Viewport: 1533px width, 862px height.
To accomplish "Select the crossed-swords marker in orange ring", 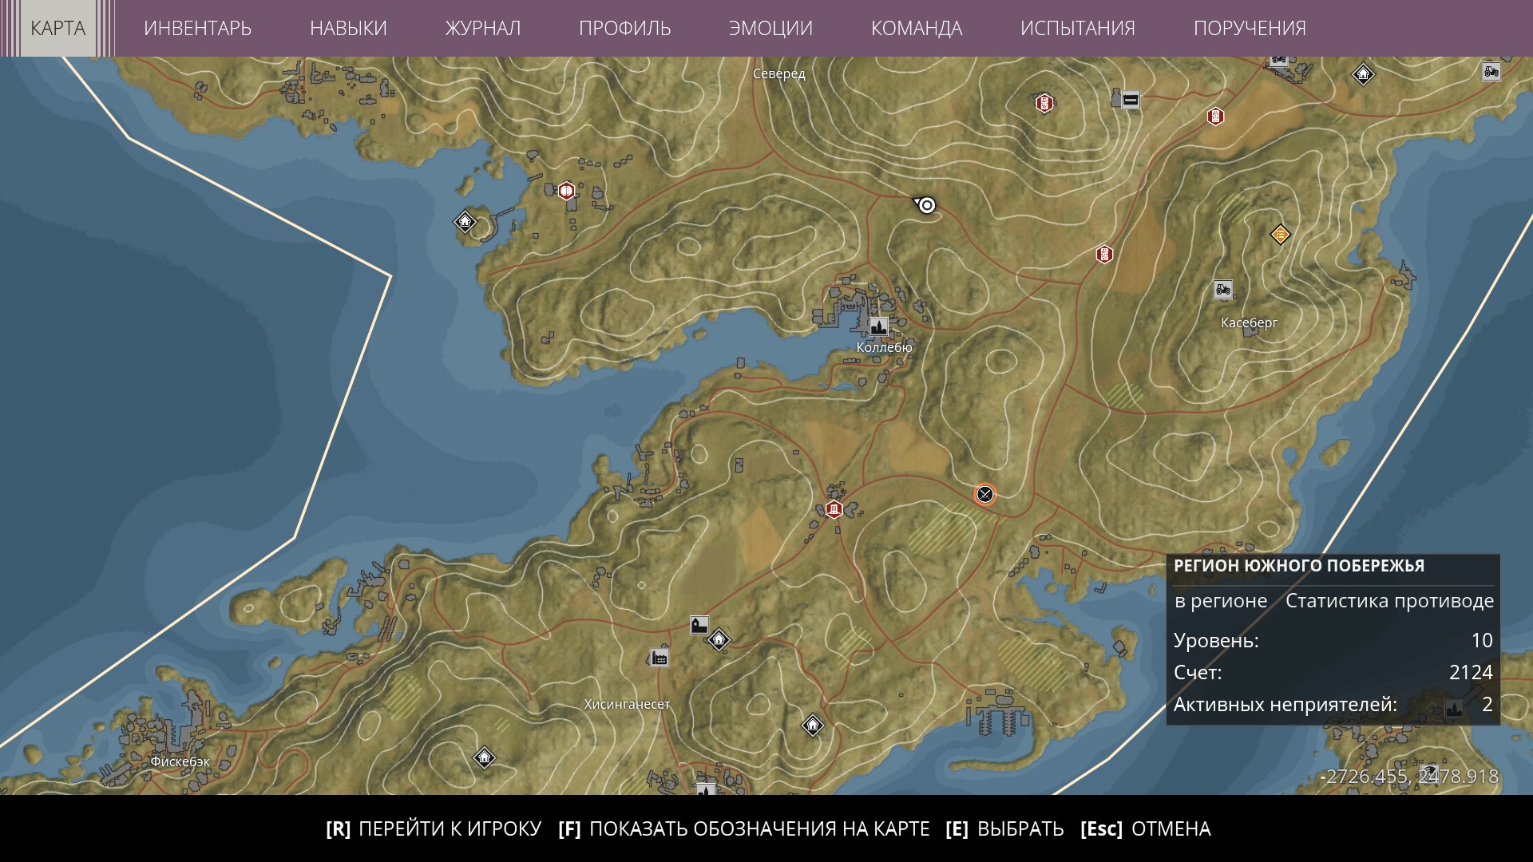I will point(985,494).
